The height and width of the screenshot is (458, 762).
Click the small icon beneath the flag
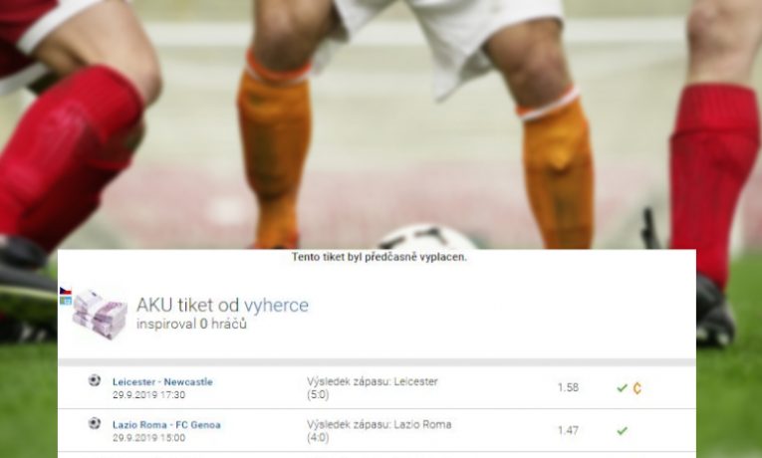[x=65, y=301]
